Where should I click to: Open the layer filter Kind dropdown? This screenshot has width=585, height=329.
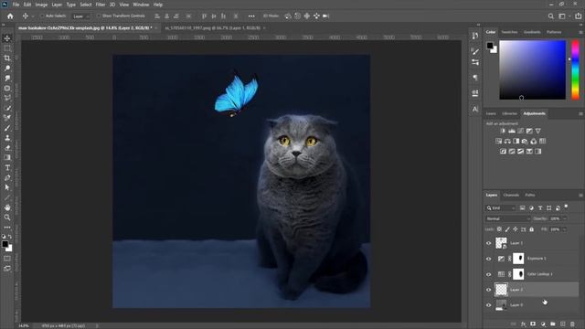(501, 208)
